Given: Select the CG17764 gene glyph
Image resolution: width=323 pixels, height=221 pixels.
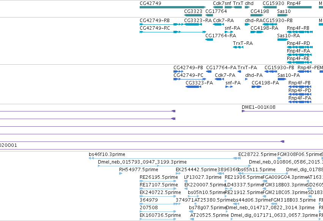Looking at the screenshot, I should [209, 15].
